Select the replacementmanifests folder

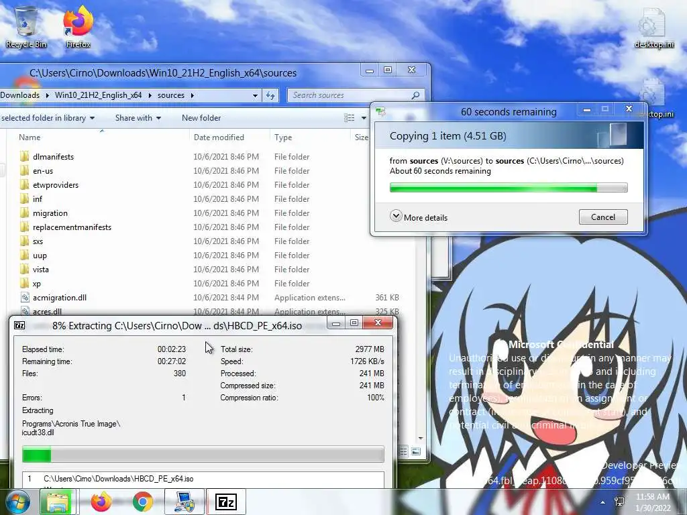(x=72, y=227)
